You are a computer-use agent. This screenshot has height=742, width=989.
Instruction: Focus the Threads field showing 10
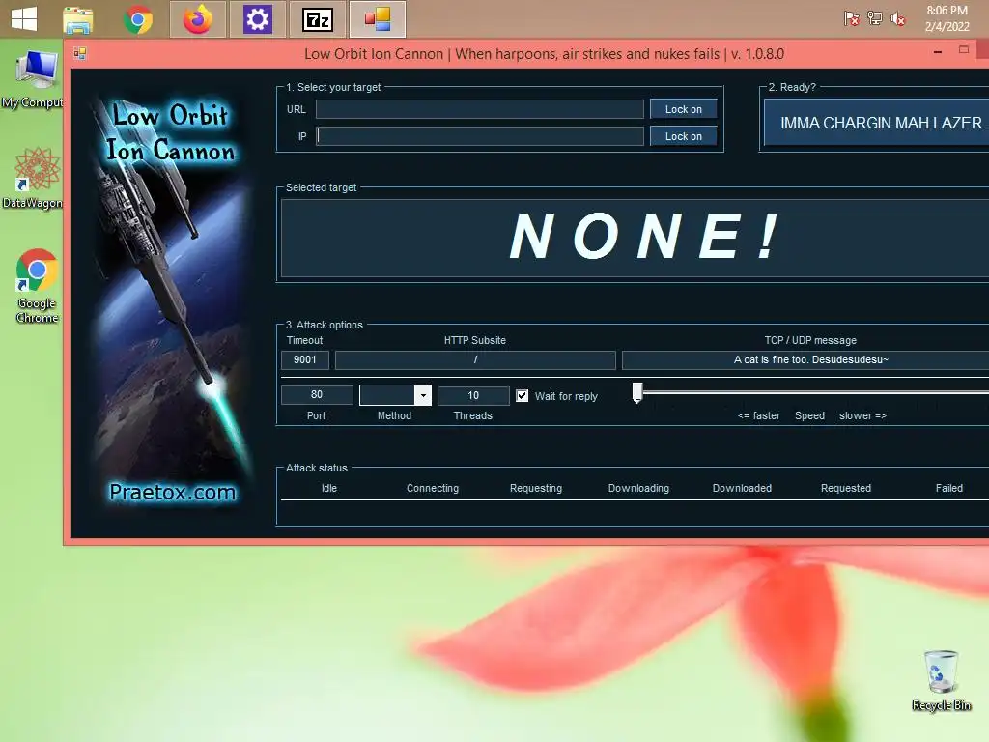click(x=473, y=395)
